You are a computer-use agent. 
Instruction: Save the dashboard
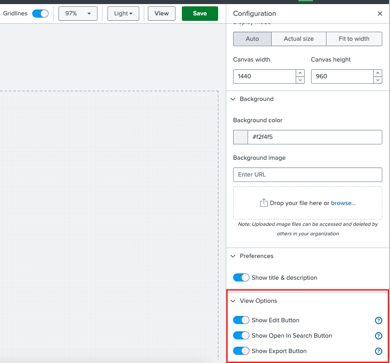[x=200, y=14]
